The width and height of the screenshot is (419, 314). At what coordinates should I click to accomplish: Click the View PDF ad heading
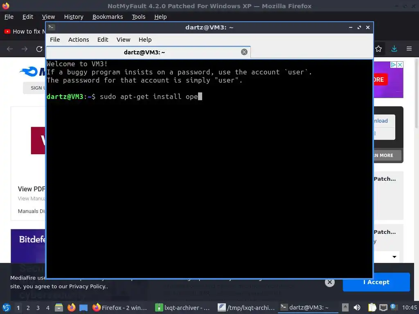pyautogui.click(x=32, y=189)
